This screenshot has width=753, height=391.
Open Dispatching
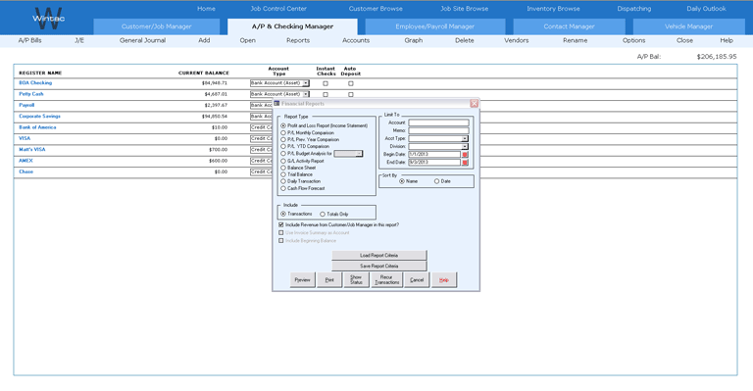tap(634, 9)
